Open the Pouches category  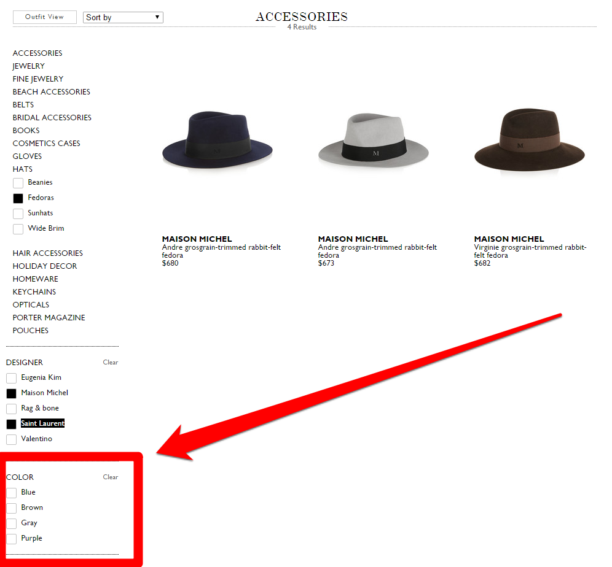pos(31,330)
